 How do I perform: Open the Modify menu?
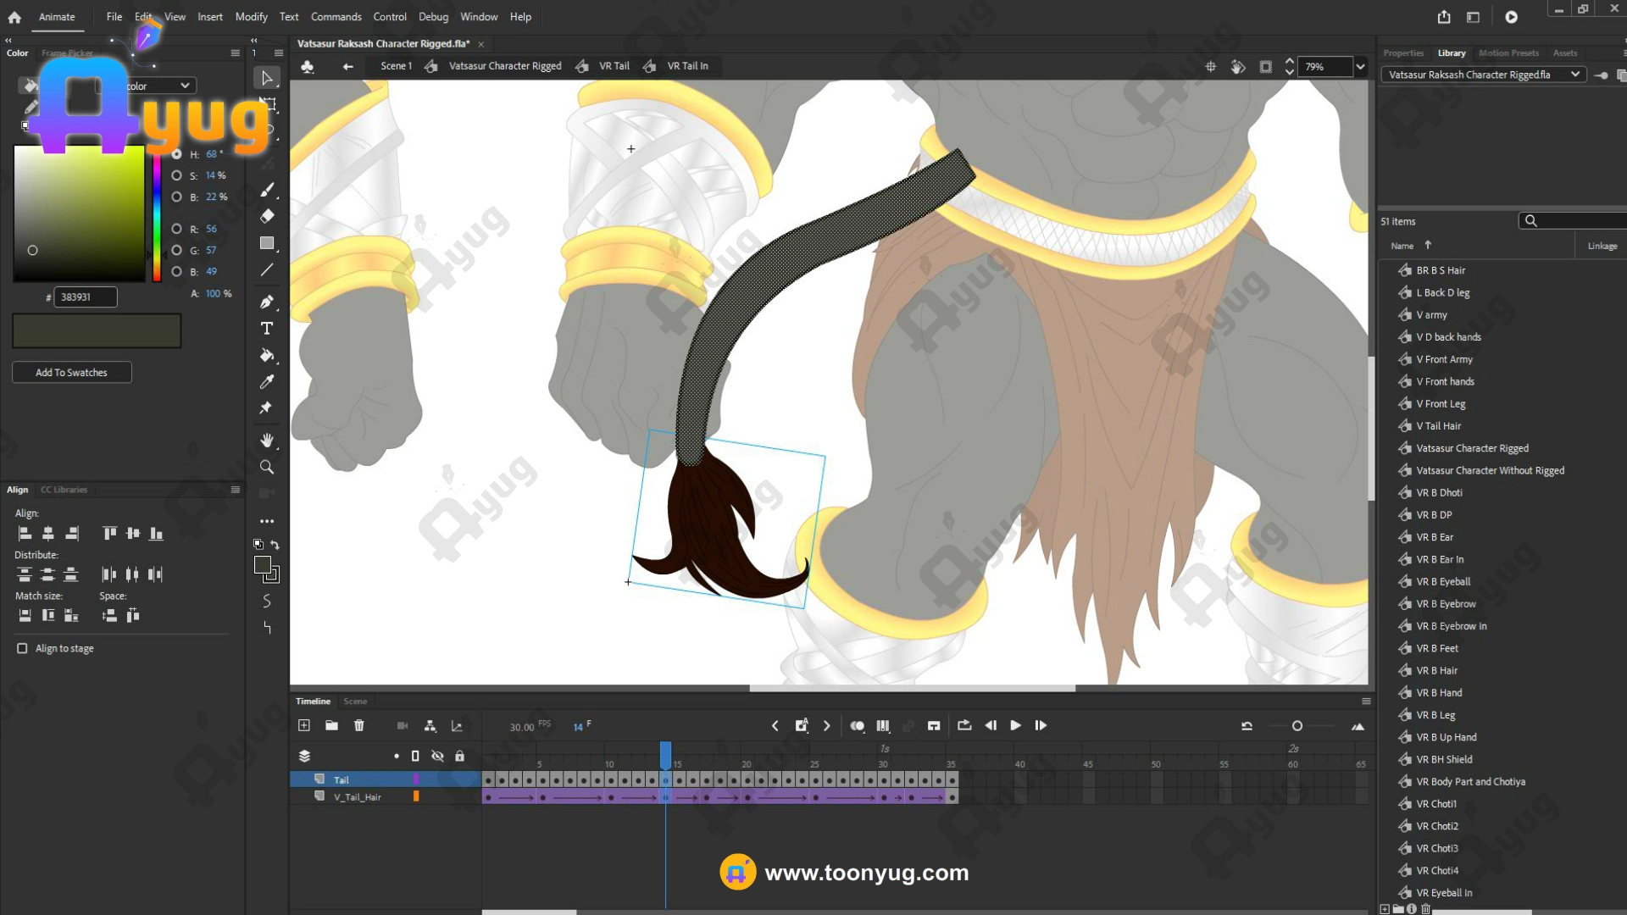point(251,17)
